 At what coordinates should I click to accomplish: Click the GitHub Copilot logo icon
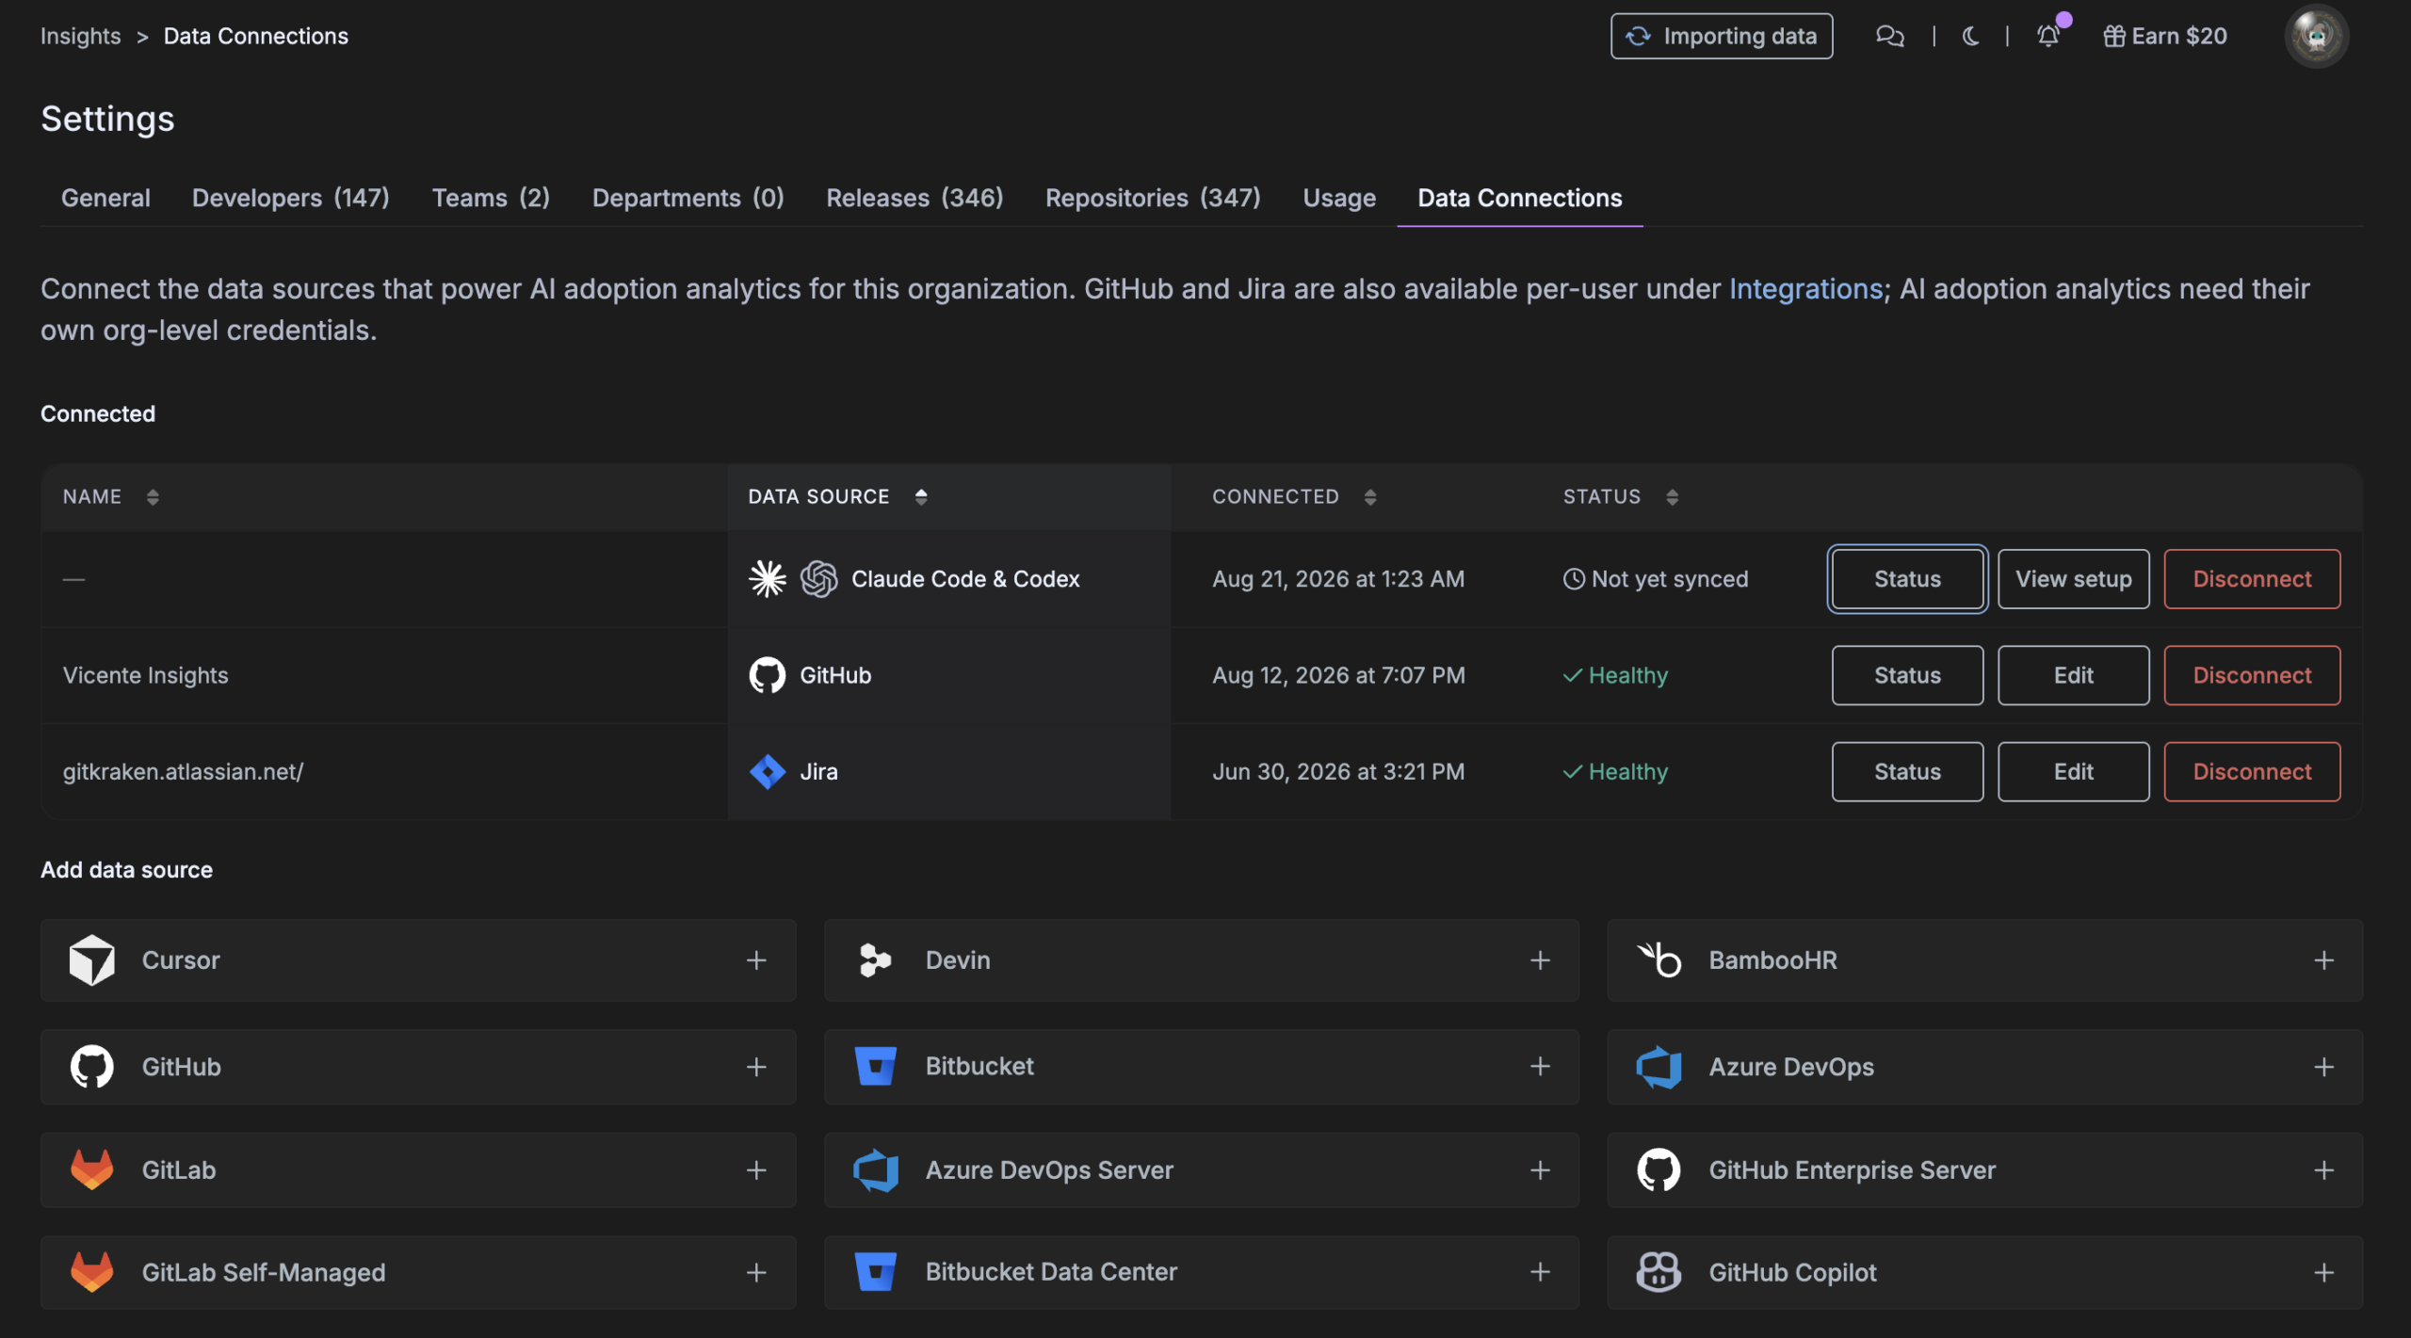pos(1659,1271)
